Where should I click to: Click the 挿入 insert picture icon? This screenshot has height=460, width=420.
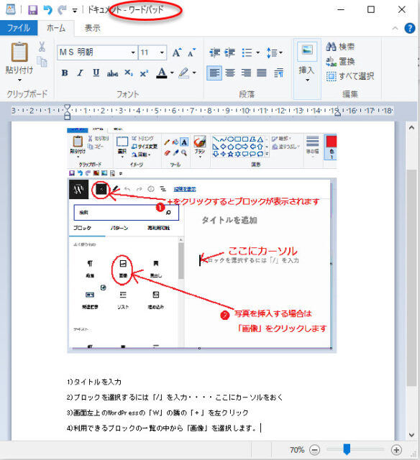(307, 50)
